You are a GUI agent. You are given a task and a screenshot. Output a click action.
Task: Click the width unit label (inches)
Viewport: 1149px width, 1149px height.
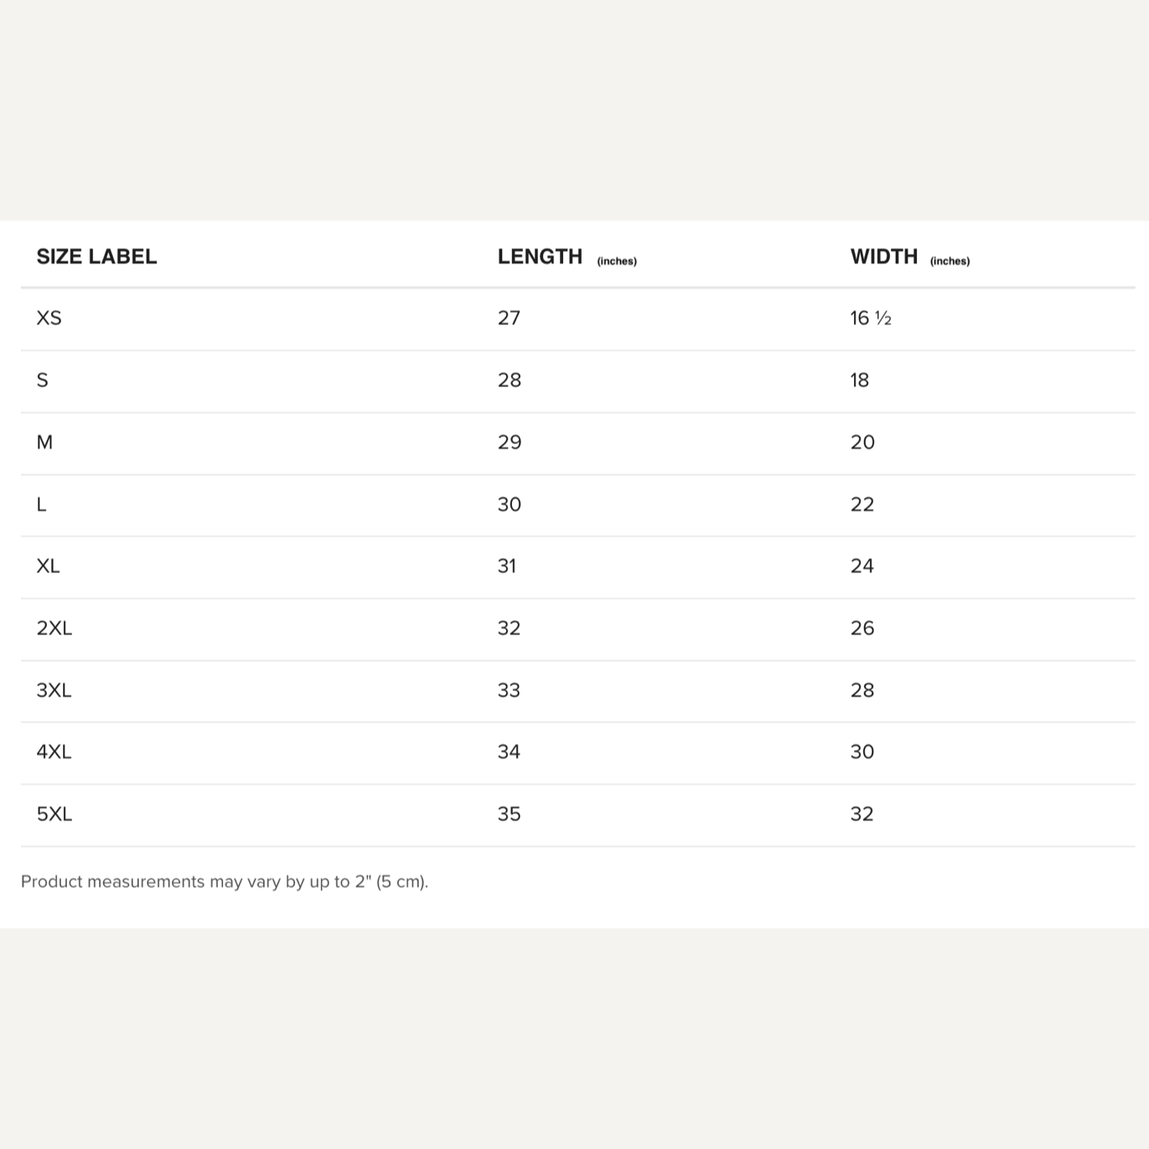point(950,261)
